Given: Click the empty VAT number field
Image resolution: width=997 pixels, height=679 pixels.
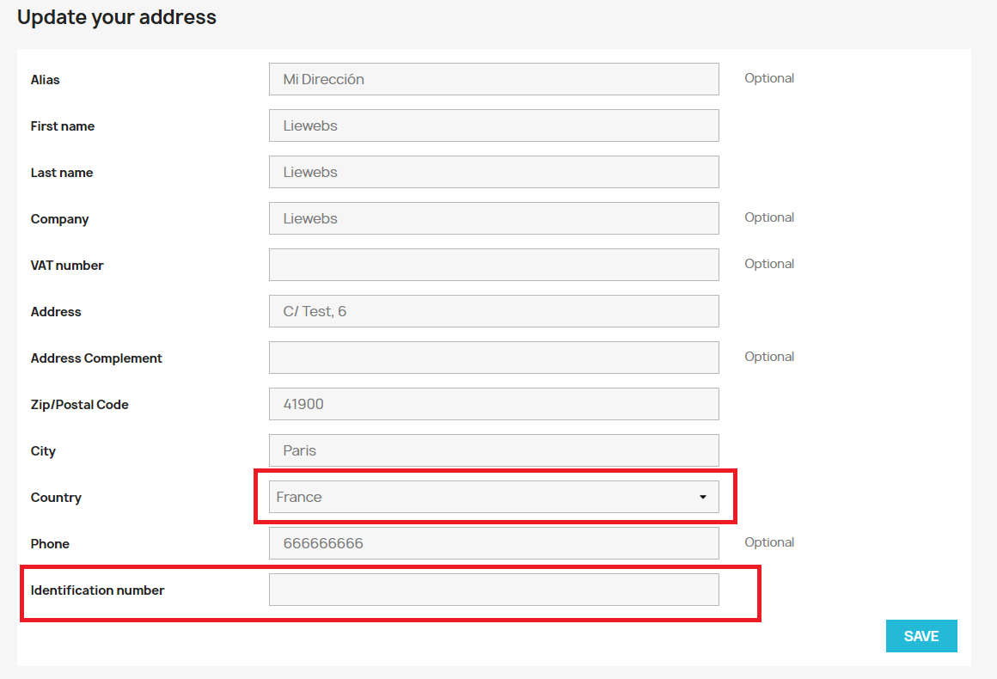Looking at the screenshot, I should tap(494, 265).
